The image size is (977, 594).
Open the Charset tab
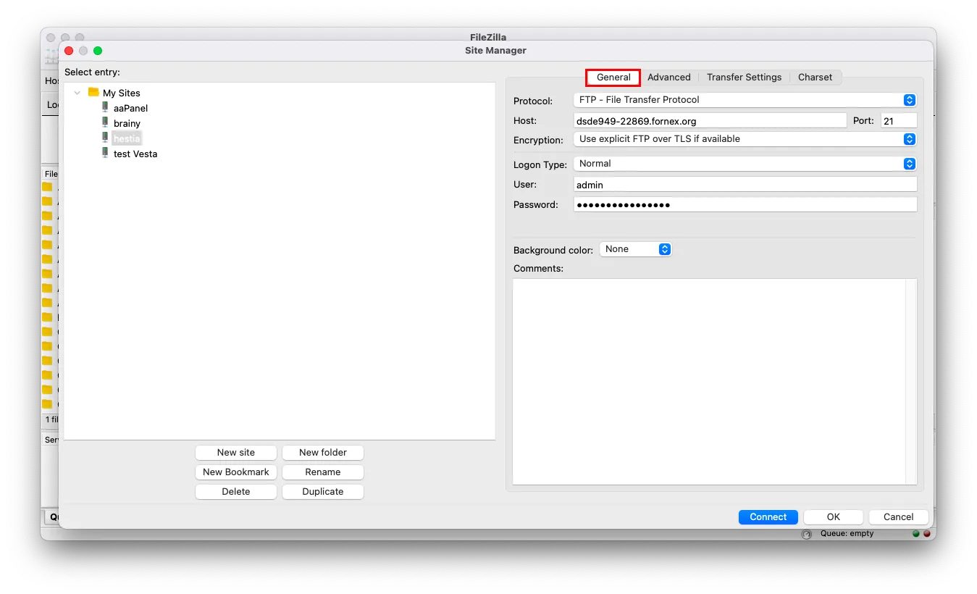pyautogui.click(x=815, y=77)
